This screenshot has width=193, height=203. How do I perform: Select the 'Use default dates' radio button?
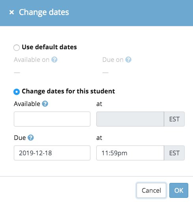coord(17,47)
